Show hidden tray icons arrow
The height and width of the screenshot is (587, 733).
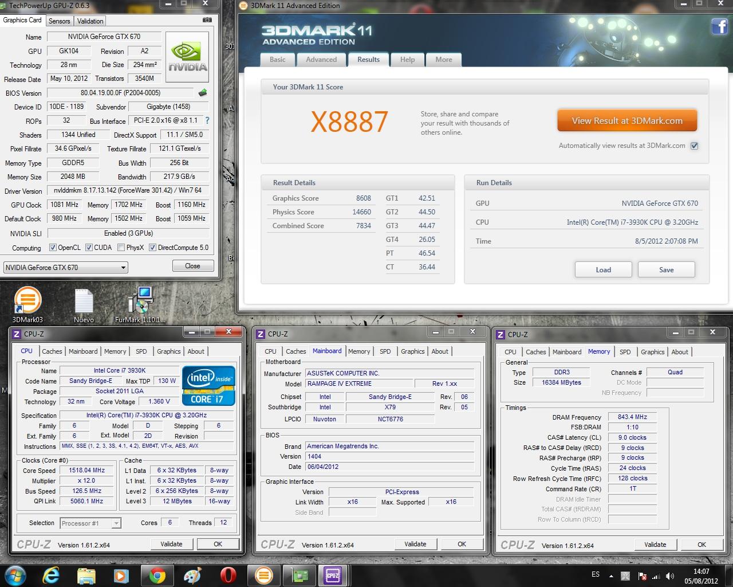click(x=610, y=576)
